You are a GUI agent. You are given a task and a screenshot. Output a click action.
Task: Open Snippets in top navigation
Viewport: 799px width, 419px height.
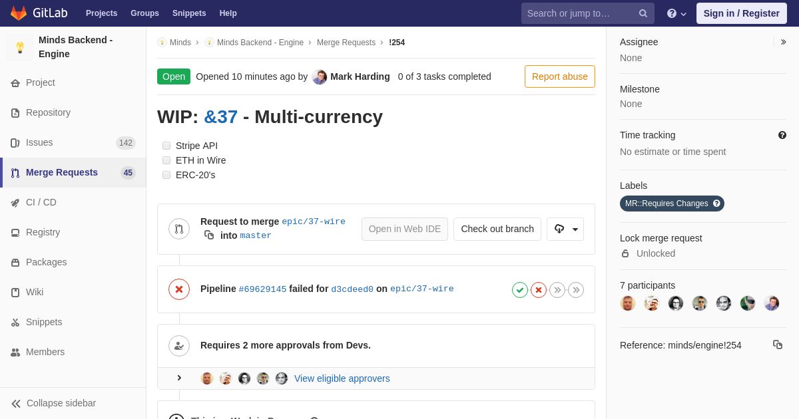(x=189, y=13)
